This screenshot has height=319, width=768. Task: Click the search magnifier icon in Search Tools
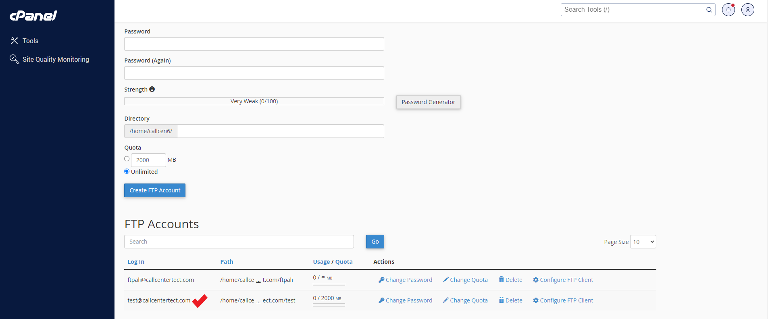[x=709, y=10]
